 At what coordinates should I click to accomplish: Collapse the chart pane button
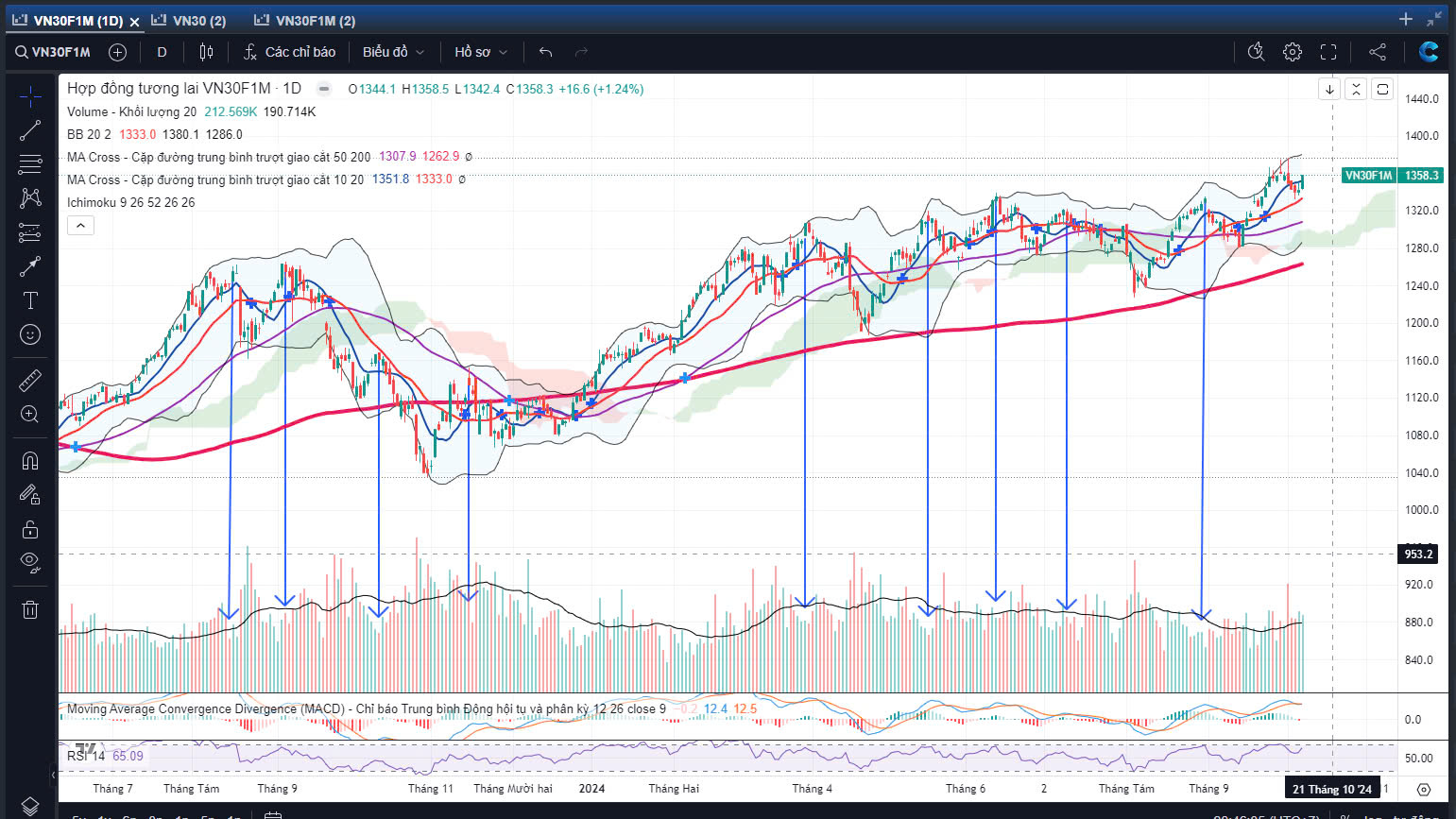tap(1356, 89)
